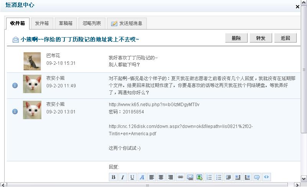Viewport: 307px width, 187px height.
Task: Insert an ordered numbered list
Action: tap(209, 177)
